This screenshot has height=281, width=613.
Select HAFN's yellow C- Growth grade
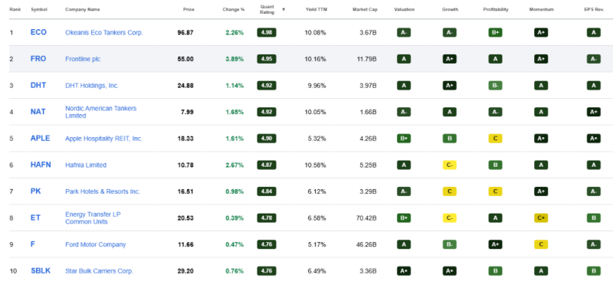450,165
